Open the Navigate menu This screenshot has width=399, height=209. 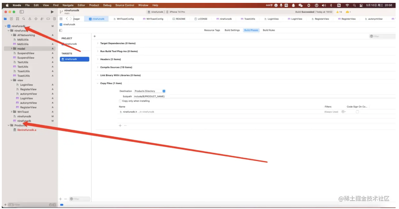click(68, 5)
